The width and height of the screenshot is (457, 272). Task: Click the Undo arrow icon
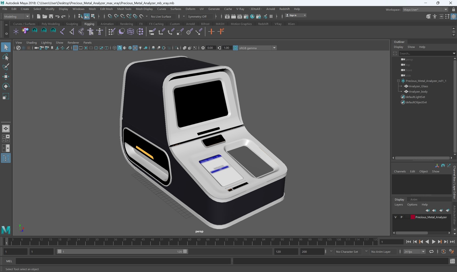tap(57, 16)
